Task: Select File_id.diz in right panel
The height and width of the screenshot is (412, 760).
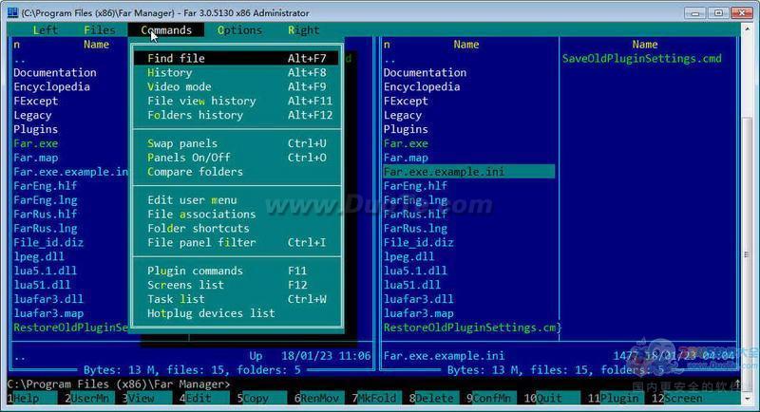Action: click(x=419, y=243)
